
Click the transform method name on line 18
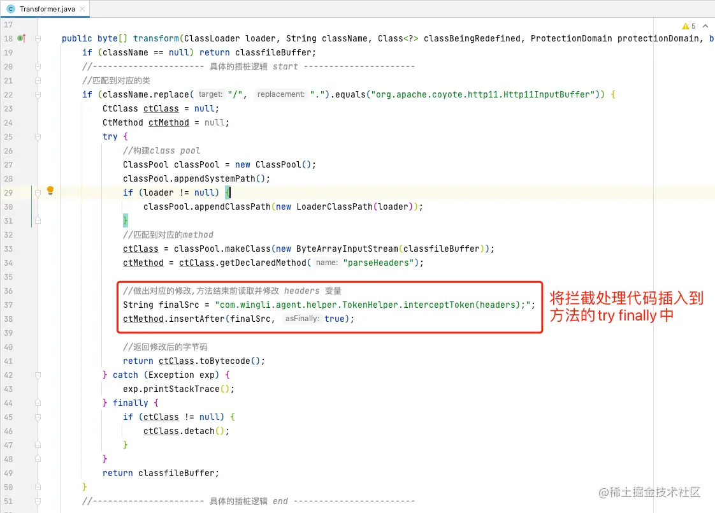pyautogui.click(x=156, y=38)
